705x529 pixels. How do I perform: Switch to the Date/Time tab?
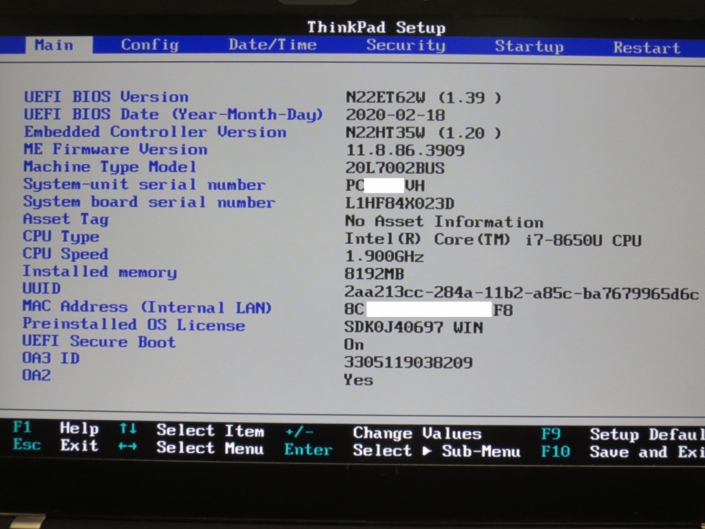273,45
